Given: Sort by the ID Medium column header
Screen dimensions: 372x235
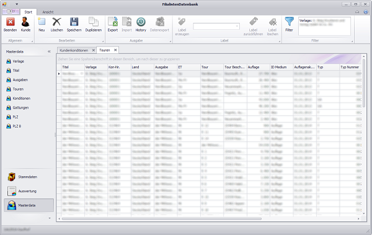Looking at the screenshot, I should coord(281,67).
